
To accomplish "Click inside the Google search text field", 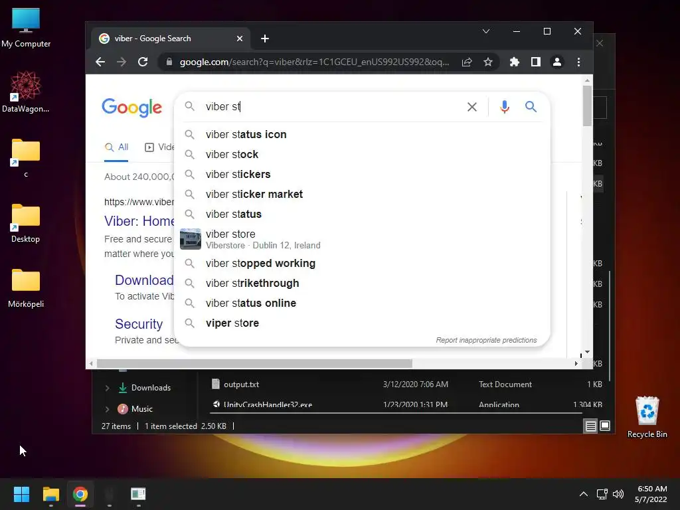I will click(332, 107).
